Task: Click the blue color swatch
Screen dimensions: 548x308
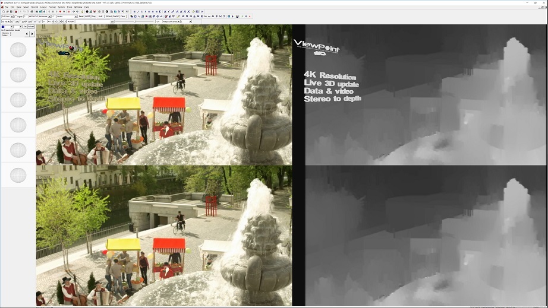Action: (3, 27)
